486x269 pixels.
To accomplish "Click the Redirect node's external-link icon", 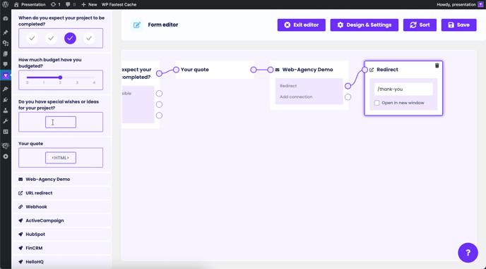I will pyautogui.click(x=372, y=70).
